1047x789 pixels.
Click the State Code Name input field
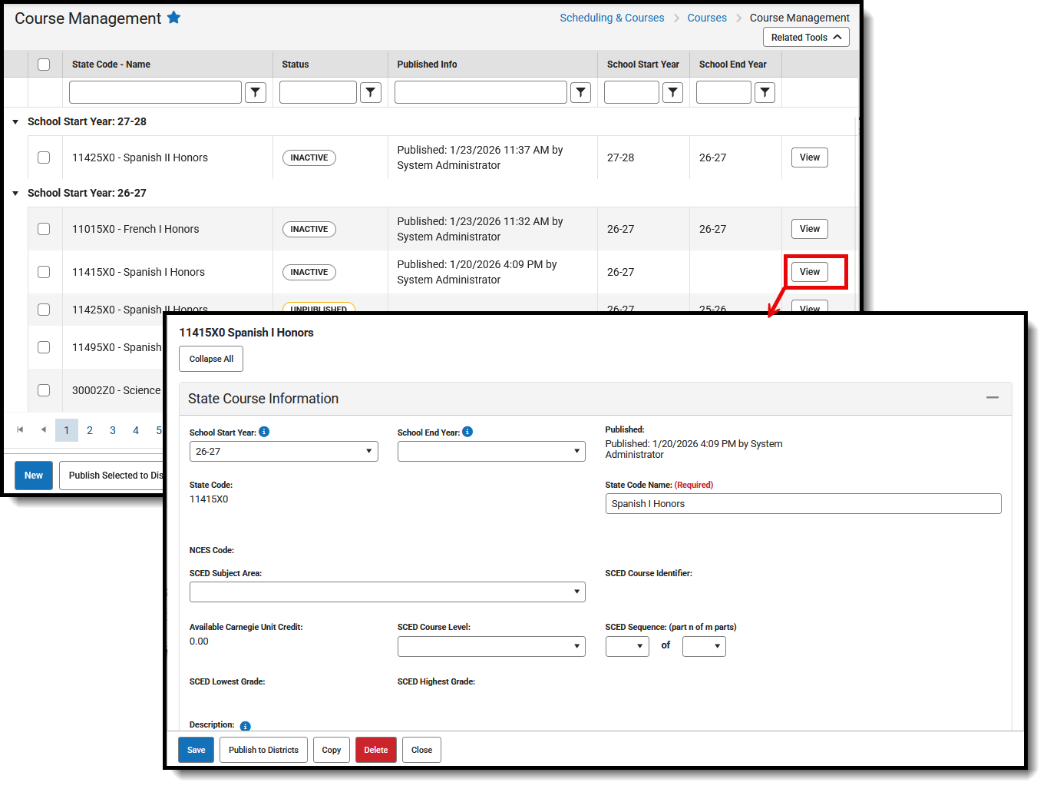coord(803,503)
